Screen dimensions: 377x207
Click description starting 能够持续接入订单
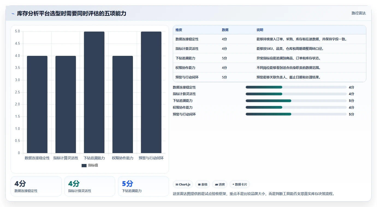[302, 39]
